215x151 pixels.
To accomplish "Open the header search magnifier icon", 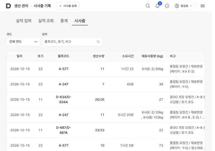I will [148, 6].
